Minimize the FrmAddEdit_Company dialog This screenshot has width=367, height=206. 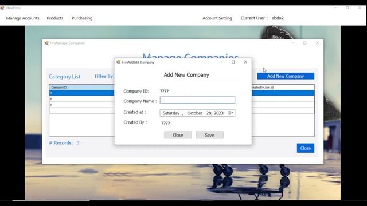coord(221,62)
